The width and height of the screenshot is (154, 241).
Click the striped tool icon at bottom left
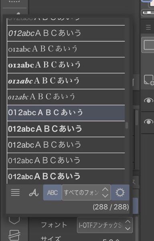[x=14, y=235]
